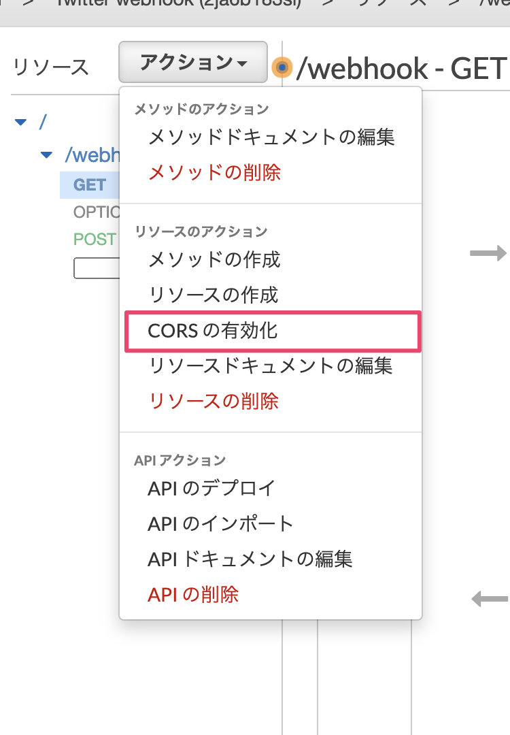Open API ドキュメントの編集 entry
Screen dimensions: 510x735
point(250,559)
